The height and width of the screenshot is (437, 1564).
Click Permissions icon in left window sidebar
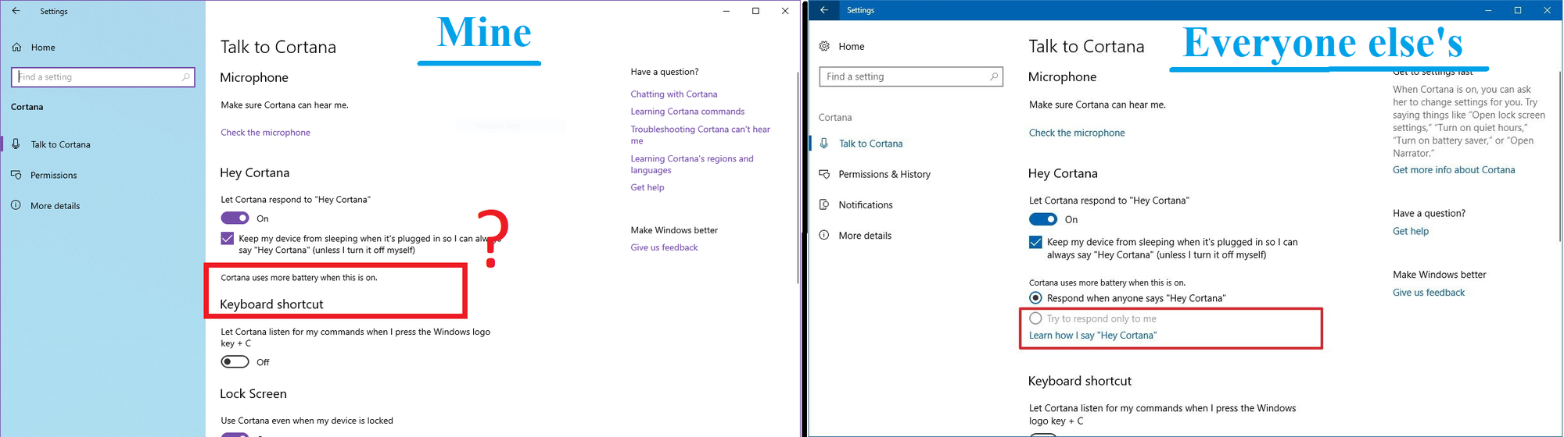[16, 175]
